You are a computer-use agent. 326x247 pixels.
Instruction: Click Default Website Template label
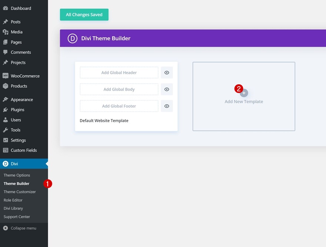coord(104,121)
